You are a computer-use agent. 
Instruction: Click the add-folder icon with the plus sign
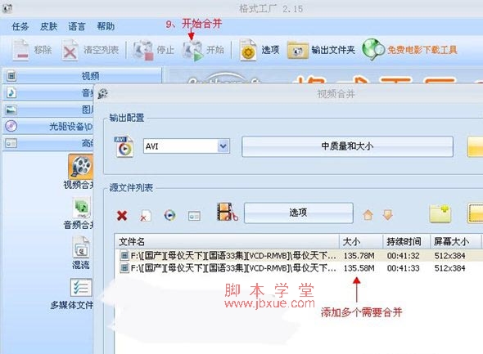point(440,213)
